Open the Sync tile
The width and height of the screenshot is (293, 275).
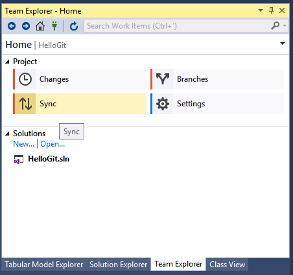tap(80, 104)
